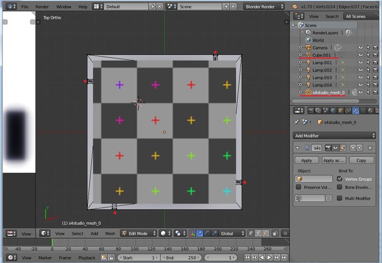Click the scale manipulator icon
382x263 pixels.
214,233
